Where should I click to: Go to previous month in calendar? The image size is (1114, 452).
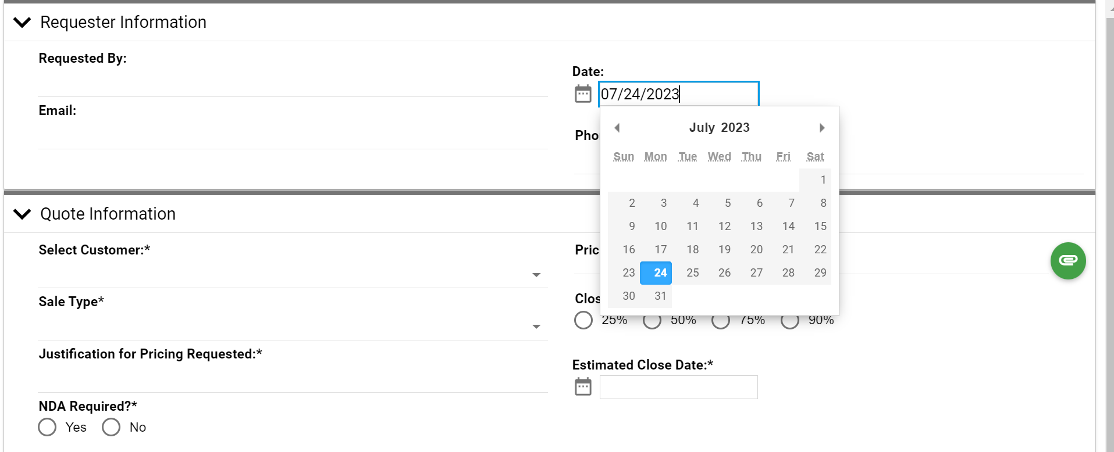point(617,128)
